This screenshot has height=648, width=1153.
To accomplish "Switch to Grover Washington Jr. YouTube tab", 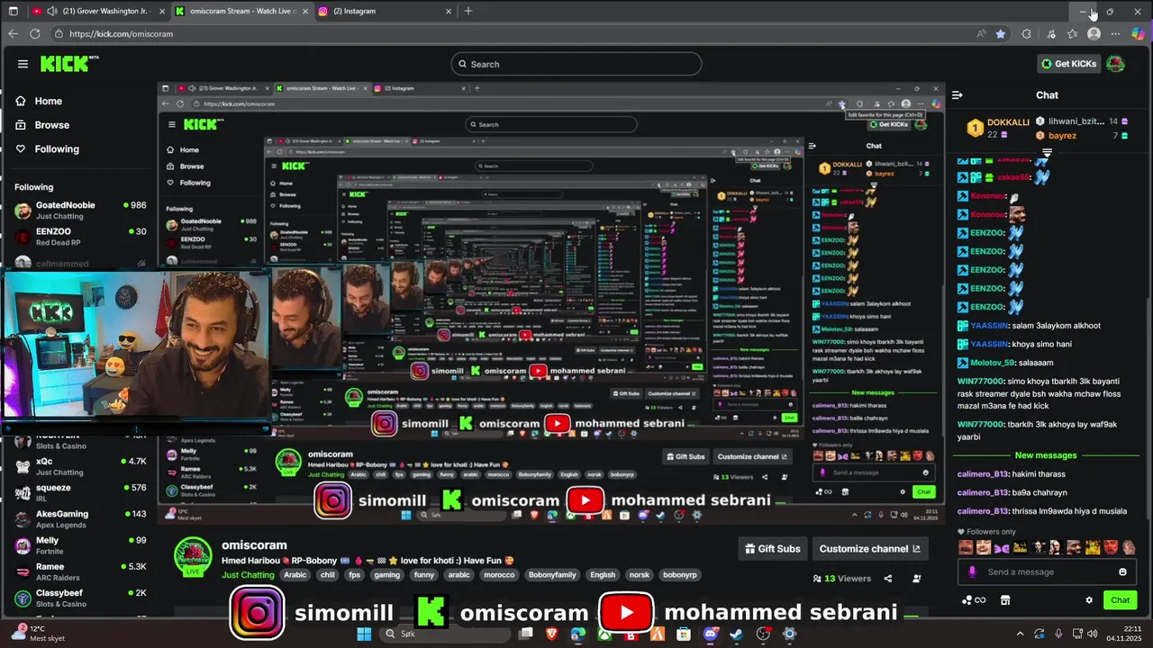I will tap(97, 11).
